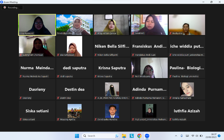Screen dimensions: 224x140
Task: Open the Wi-Fi network settings icon
Action: 193,136
